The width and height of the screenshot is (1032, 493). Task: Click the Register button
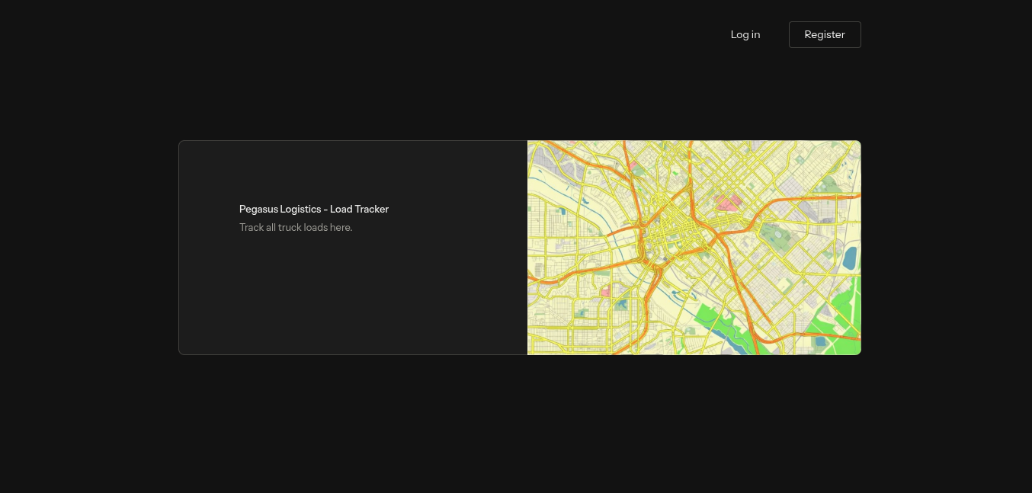click(825, 34)
